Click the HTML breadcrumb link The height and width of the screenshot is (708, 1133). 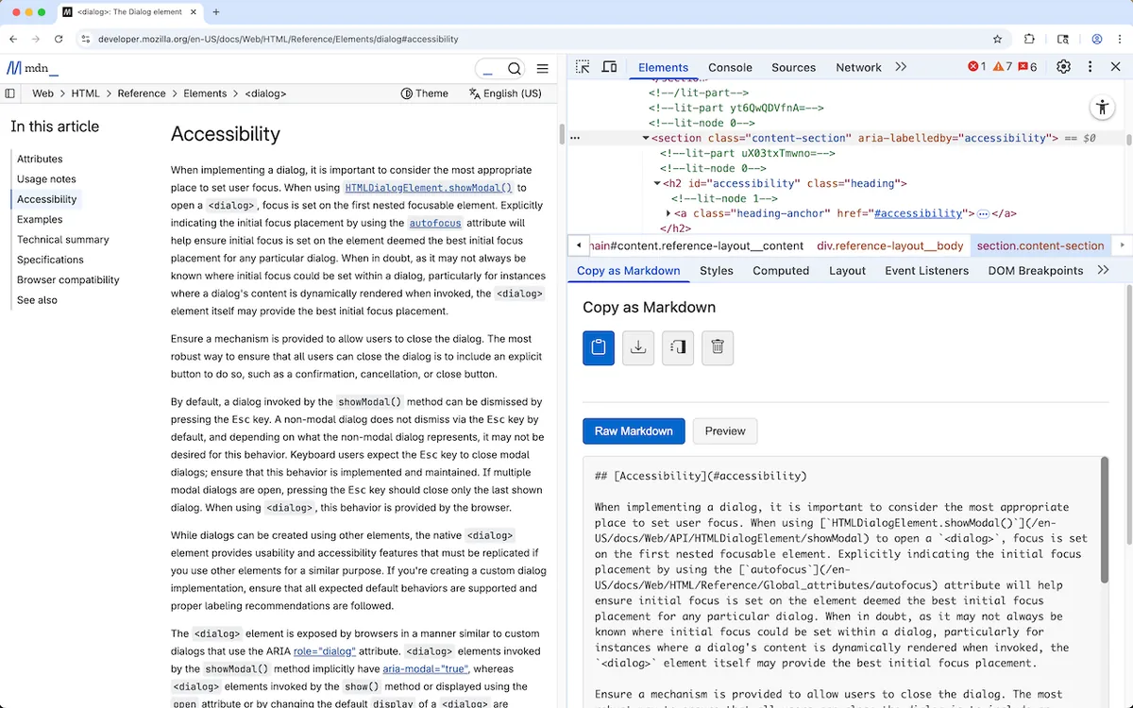tap(85, 93)
